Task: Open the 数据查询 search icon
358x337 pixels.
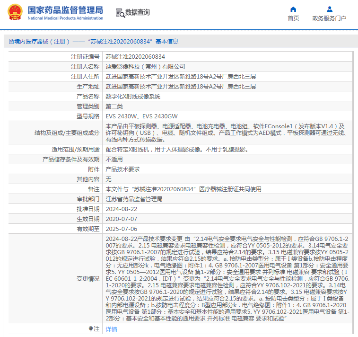Action: pyautogui.click(x=120, y=13)
